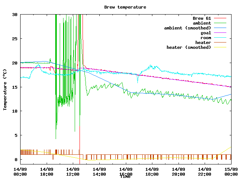Click the "room" legend label
The height and width of the screenshot is (179, 239).
[x=206, y=38]
